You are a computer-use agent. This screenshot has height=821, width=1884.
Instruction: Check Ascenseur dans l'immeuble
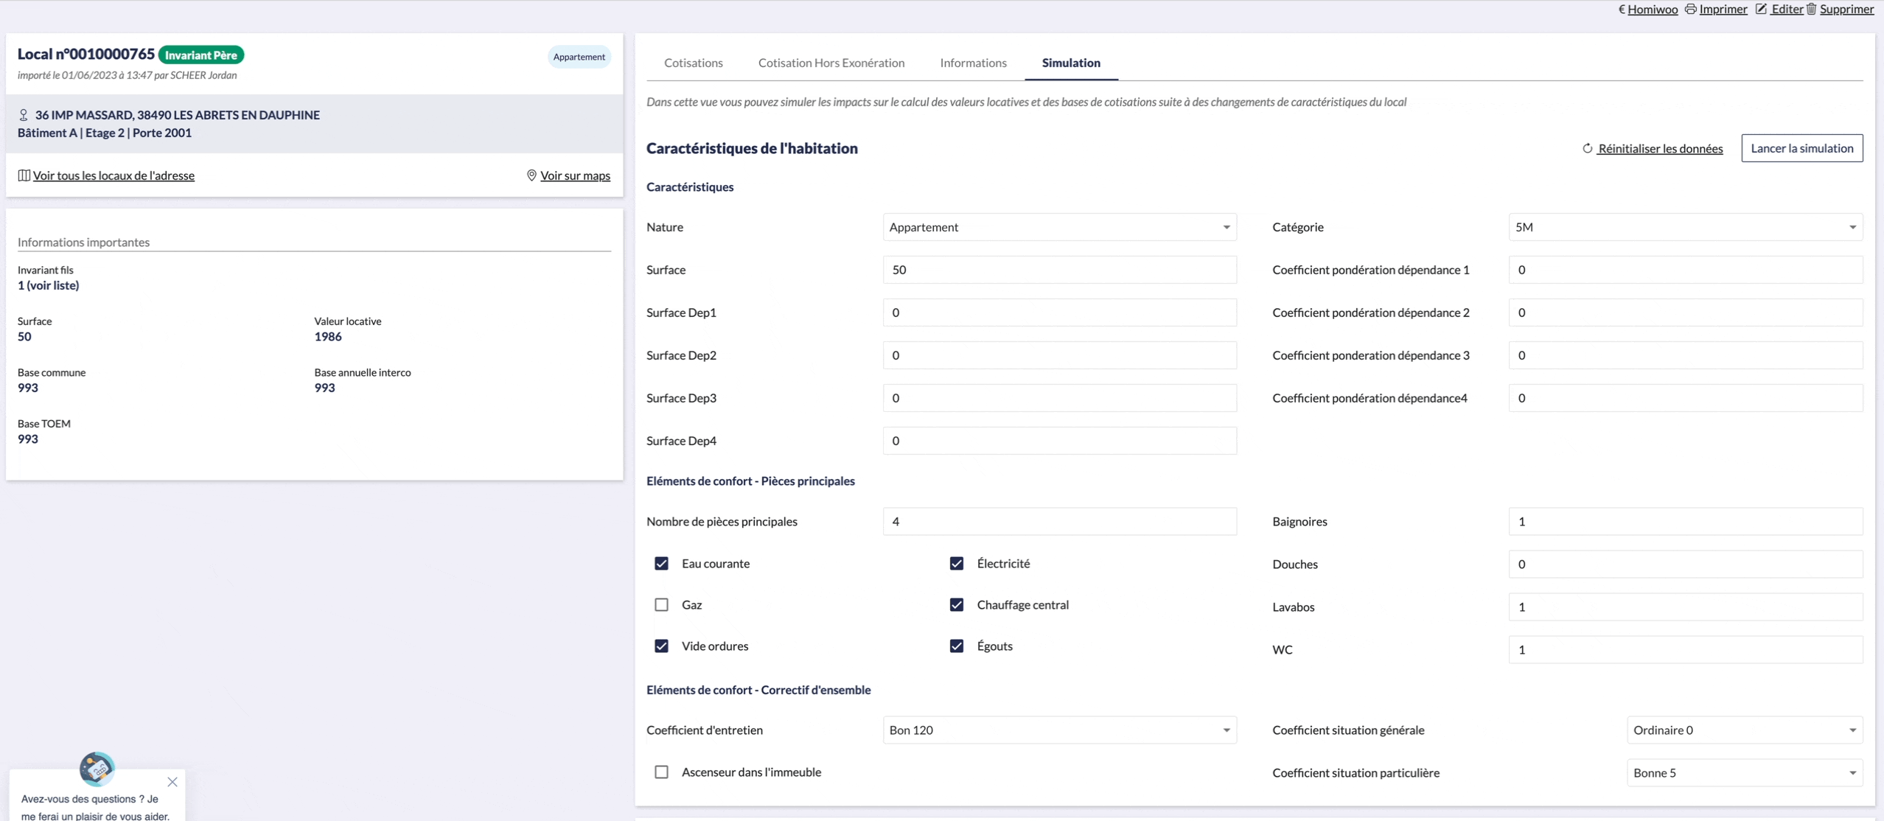[661, 772]
